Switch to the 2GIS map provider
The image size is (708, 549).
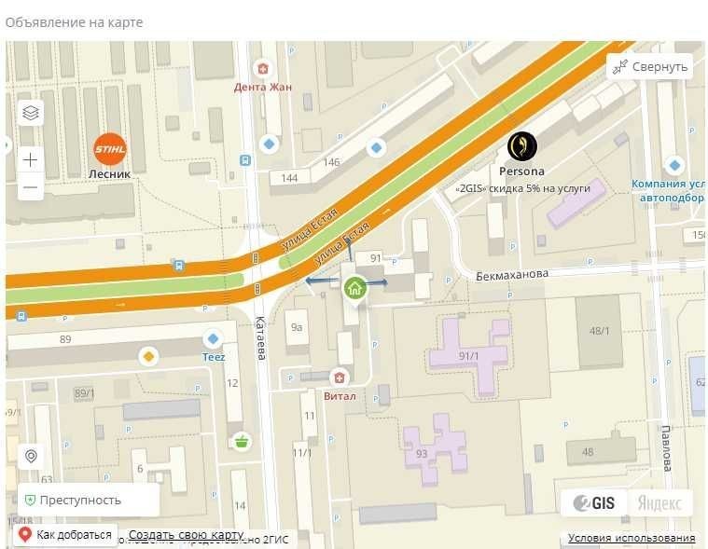(x=594, y=502)
